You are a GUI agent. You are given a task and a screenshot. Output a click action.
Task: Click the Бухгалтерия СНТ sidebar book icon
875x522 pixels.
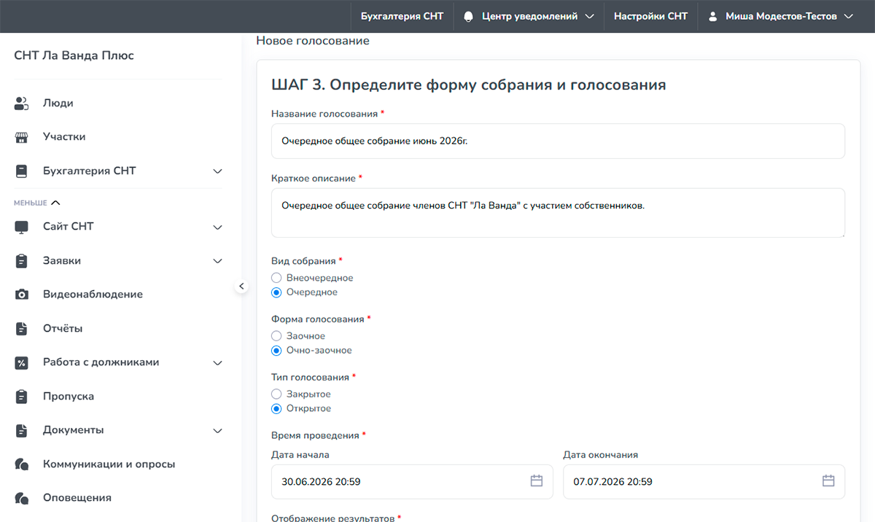click(x=22, y=171)
